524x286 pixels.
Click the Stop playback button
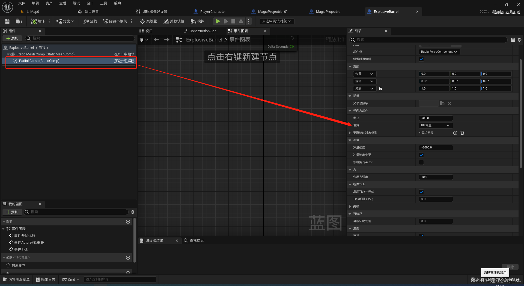(233, 21)
